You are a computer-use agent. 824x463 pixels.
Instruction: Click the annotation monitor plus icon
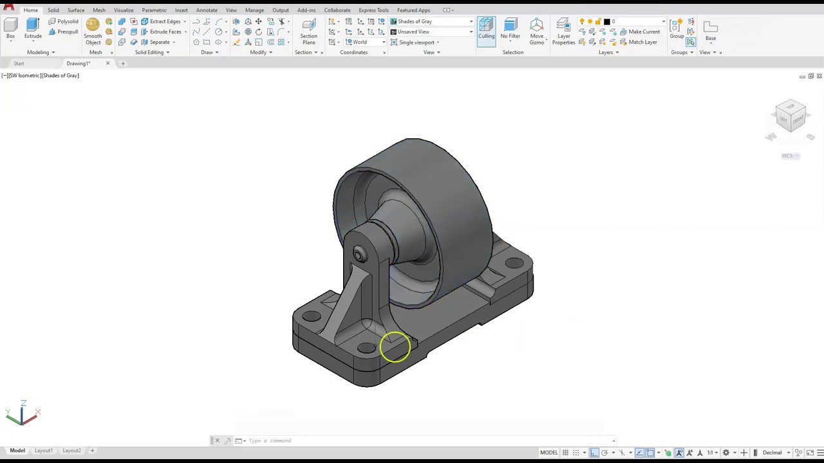pyautogui.click(x=744, y=453)
